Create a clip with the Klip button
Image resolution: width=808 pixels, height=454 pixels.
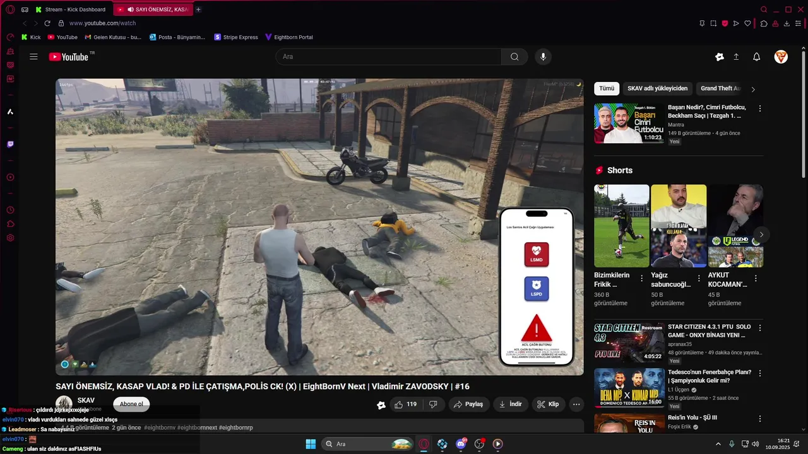click(x=548, y=404)
